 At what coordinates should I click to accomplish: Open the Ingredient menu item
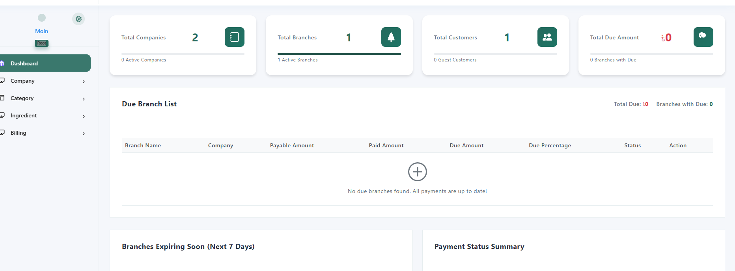45,115
